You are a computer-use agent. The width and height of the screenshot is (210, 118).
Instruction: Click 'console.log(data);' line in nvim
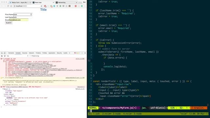click(x=115, y=67)
